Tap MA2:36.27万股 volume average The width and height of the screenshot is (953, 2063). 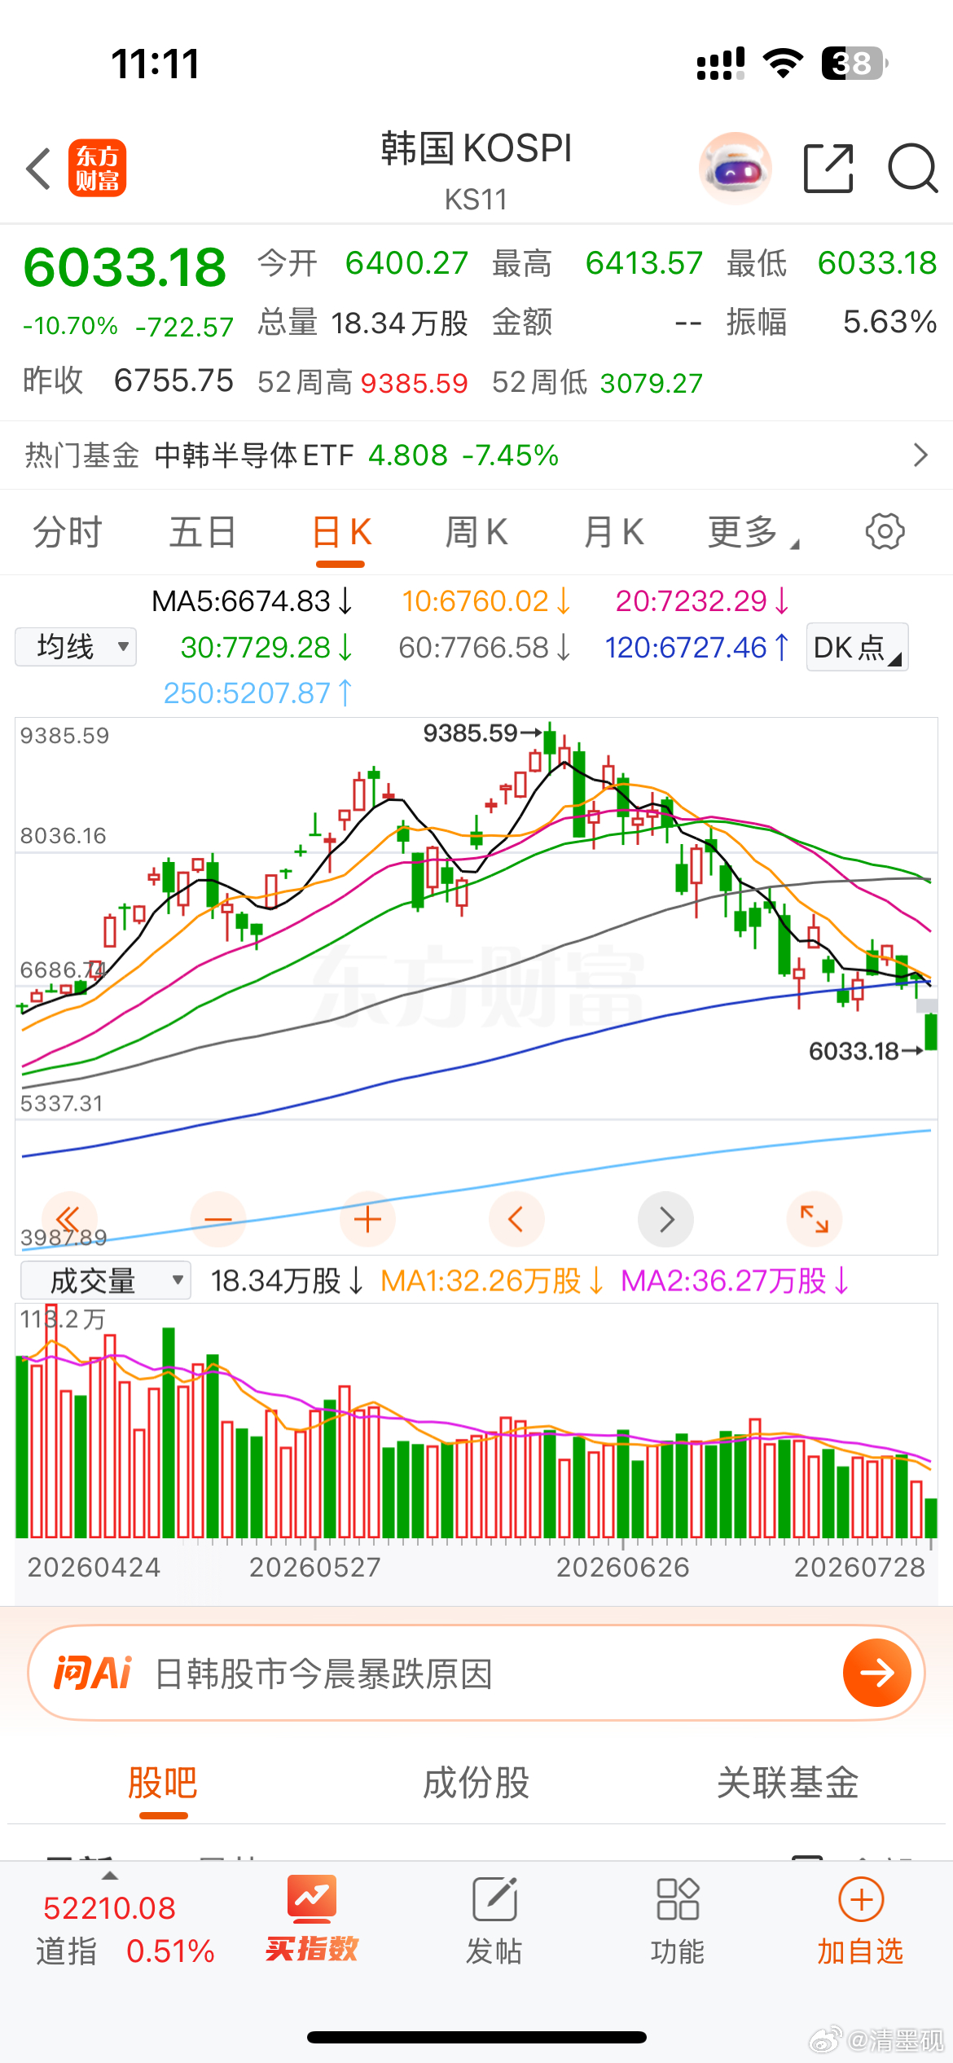[x=735, y=1281]
